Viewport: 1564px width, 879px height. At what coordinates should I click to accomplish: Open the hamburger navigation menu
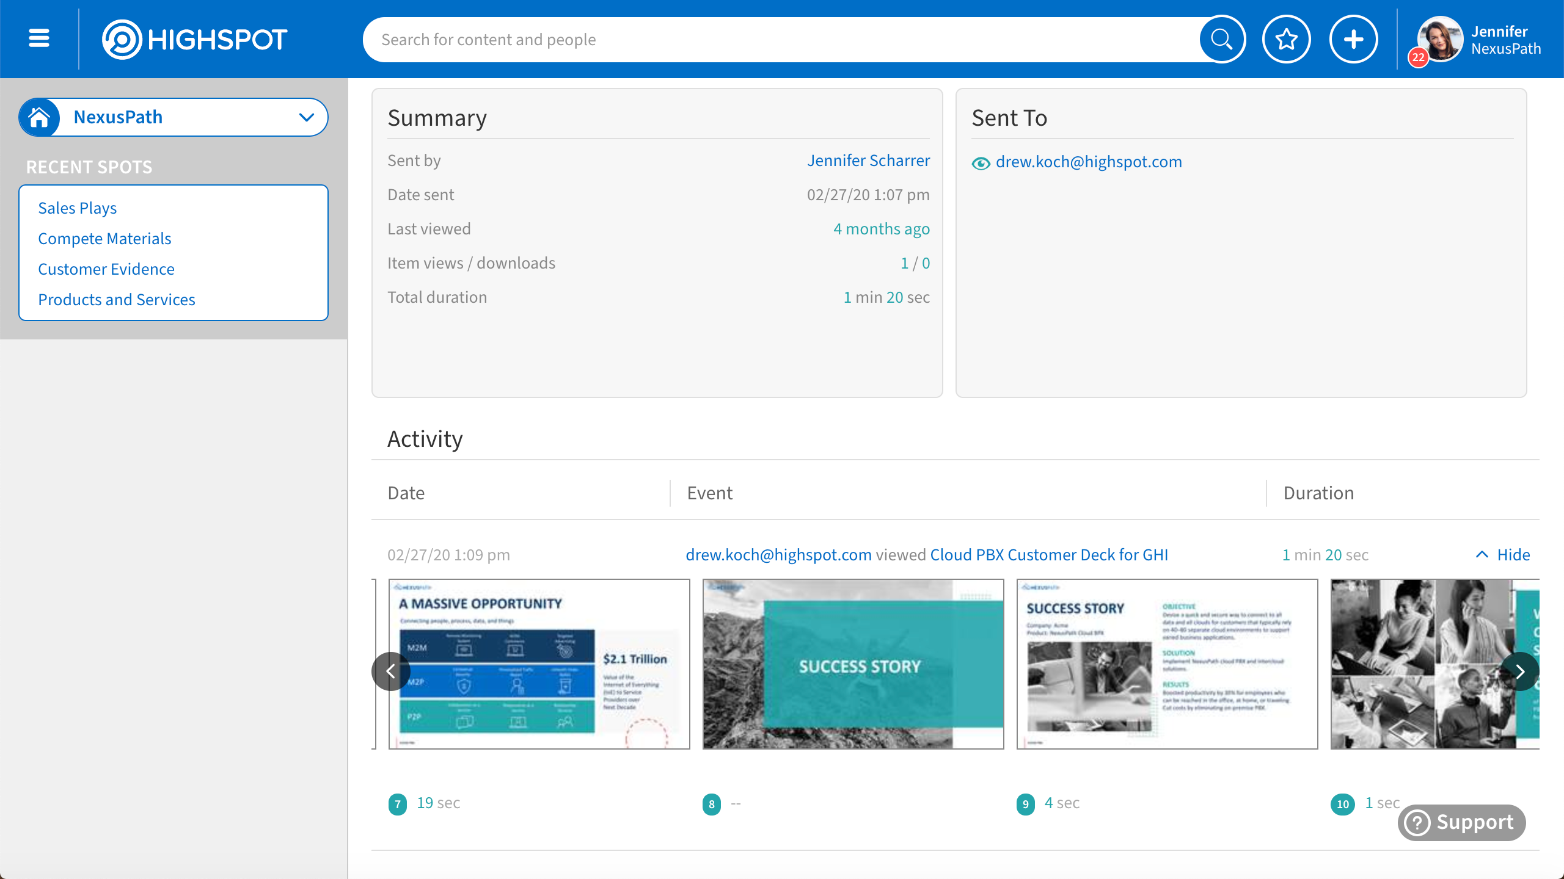tap(39, 39)
